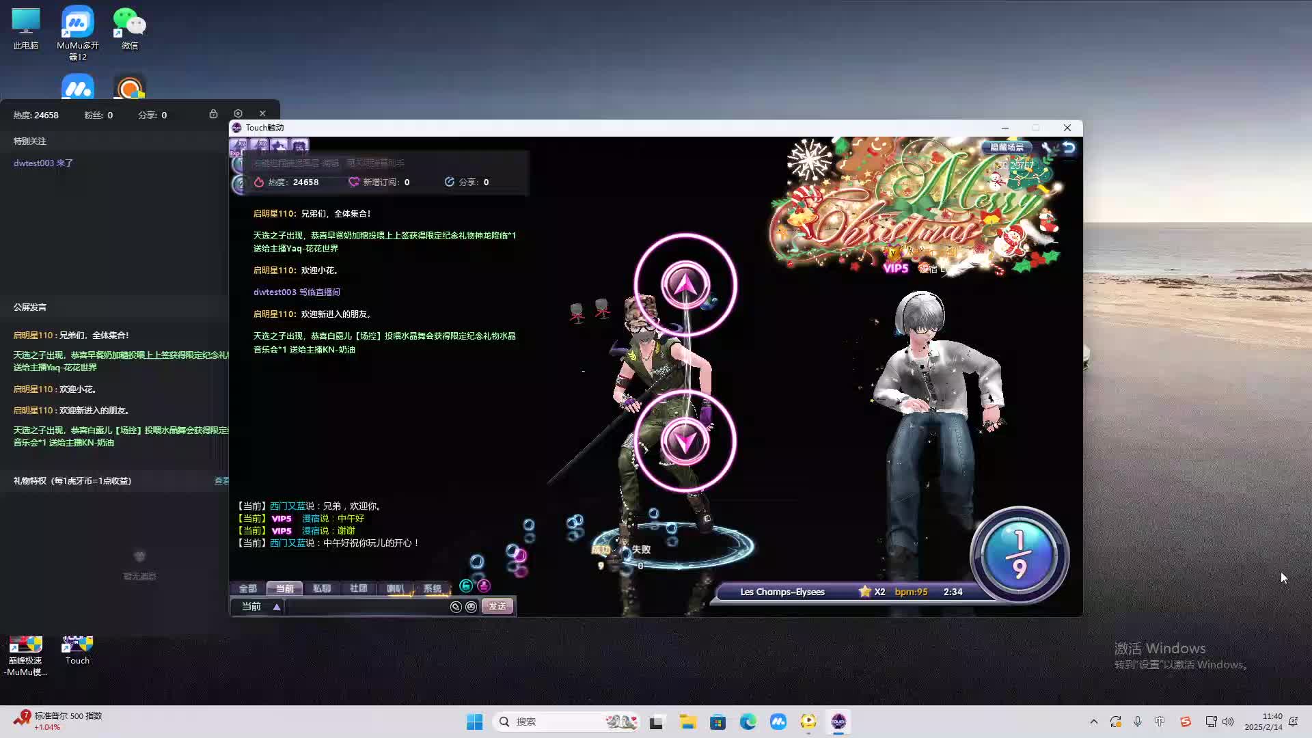Screen dimensions: 1312x738
Task: Show hidden system tray icons chevron
Action: (1093, 722)
